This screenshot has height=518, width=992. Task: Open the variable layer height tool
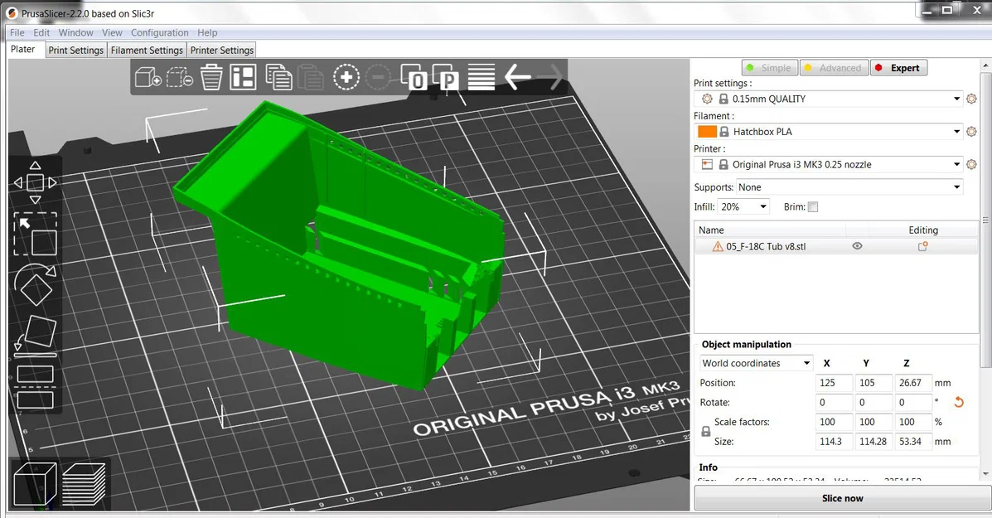(x=481, y=77)
